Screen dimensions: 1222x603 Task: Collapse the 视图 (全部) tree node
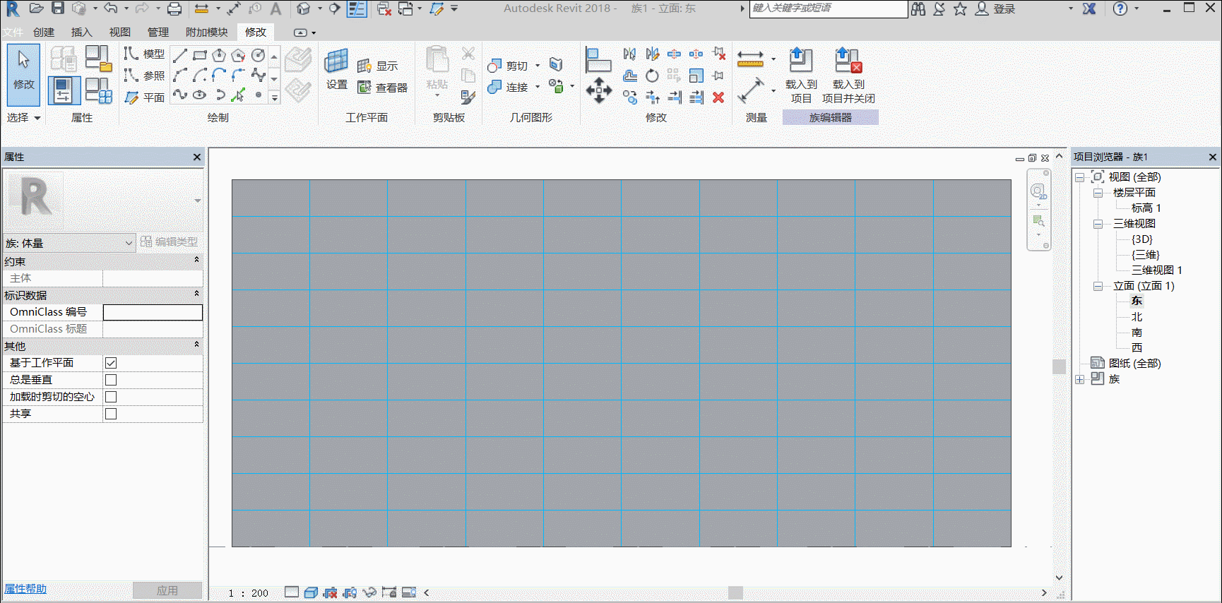coord(1080,177)
